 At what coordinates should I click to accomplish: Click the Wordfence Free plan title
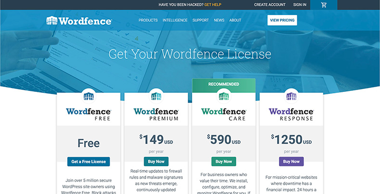(89, 115)
